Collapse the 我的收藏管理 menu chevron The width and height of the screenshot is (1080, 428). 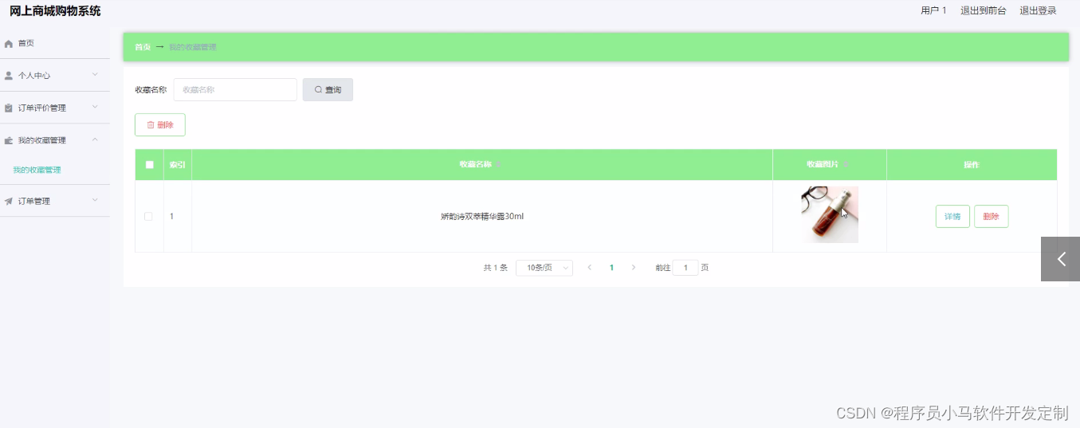[95, 139]
